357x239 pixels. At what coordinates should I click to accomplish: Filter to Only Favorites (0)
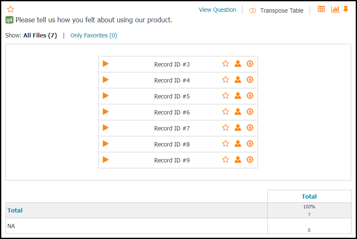(94, 35)
